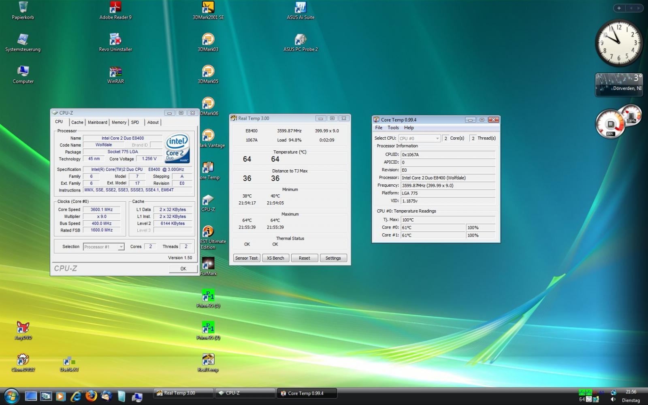Click the Core Speed 3600.1 MHz value
The width and height of the screenshot is (648, 405).
tap(102, 210)
